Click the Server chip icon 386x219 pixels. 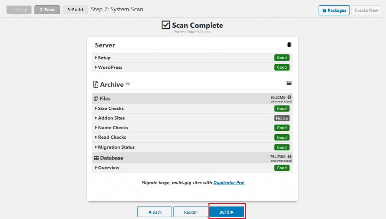click(289, 44)
